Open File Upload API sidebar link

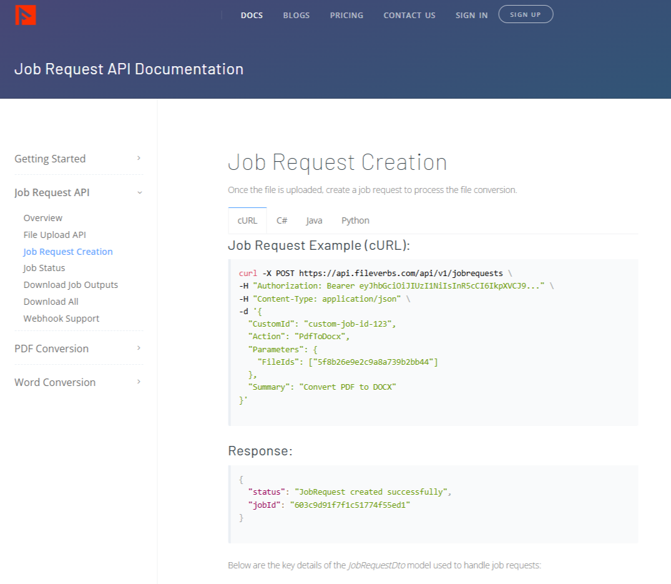click(x=55, y=235)
